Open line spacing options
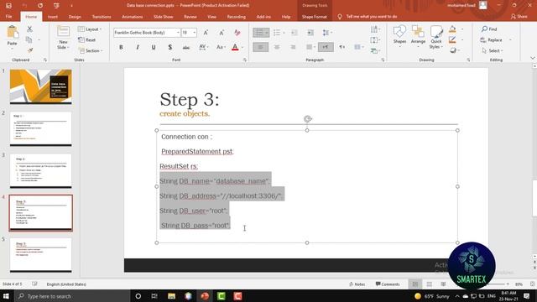The width and height of the screenshot is (537, 302). click(x=327, y=33)
